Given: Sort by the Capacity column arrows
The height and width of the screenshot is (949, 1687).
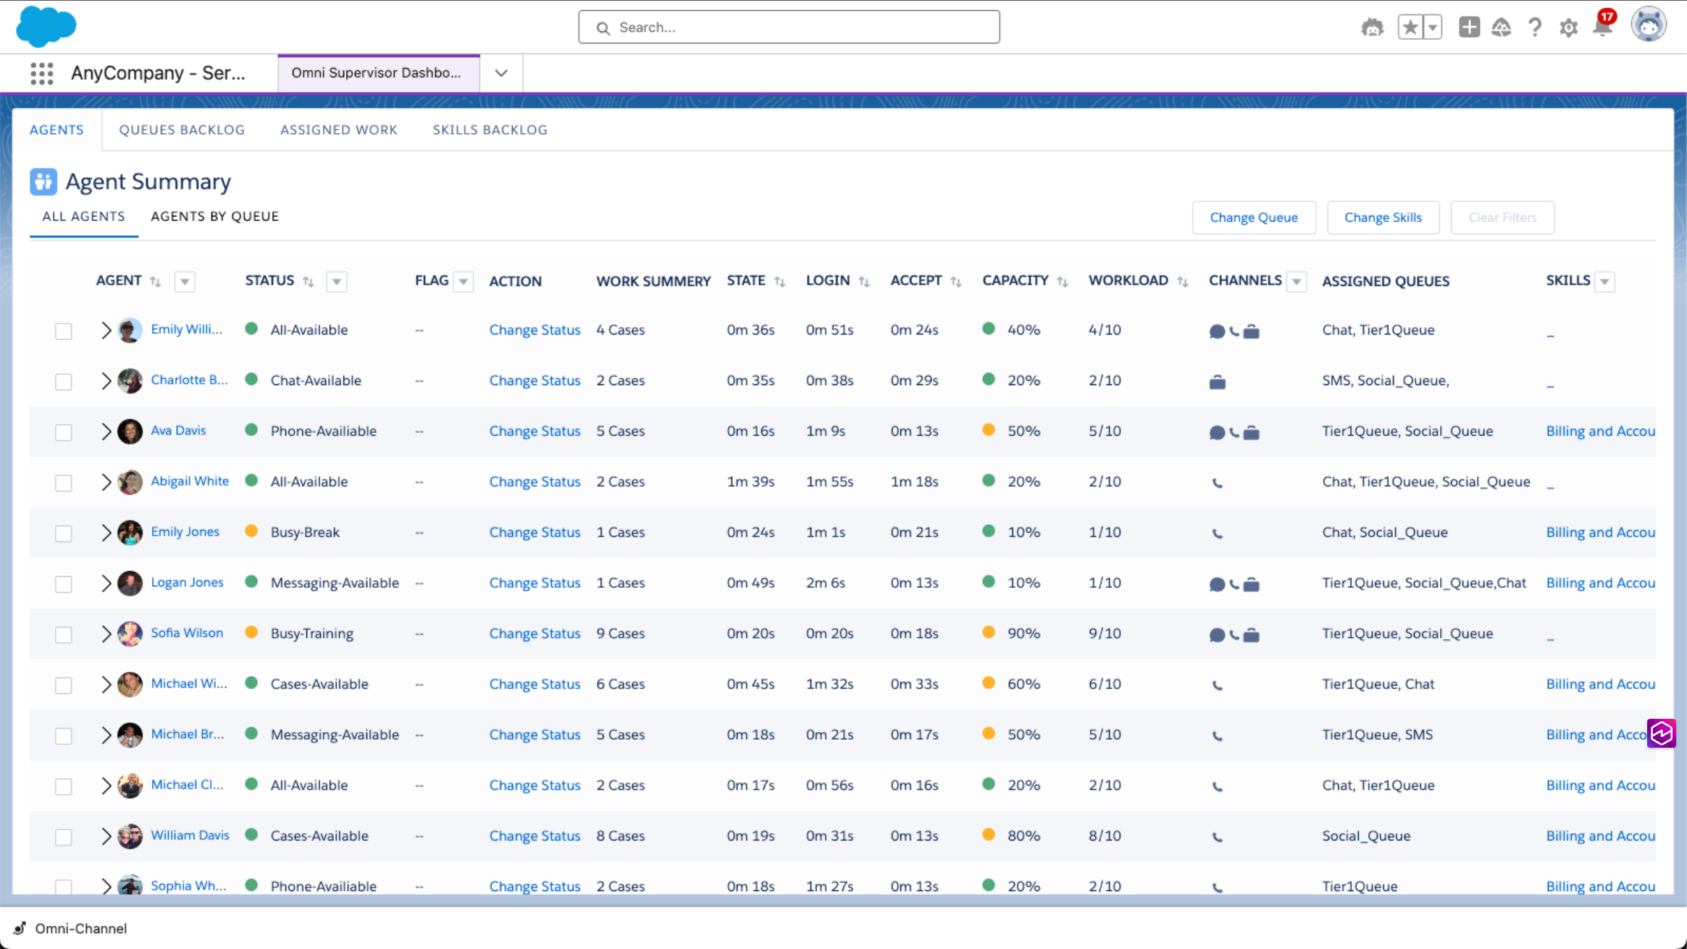Looking at the screenshot, I should tap(1062, 282).
